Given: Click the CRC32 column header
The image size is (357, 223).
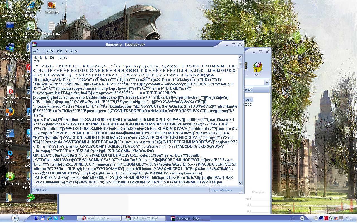Looking at the screenshot, I should coord(248,90).
